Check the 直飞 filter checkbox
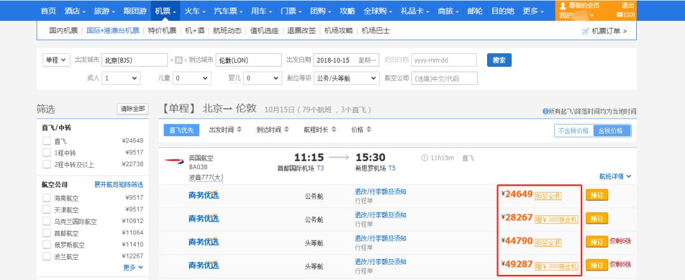Image resolution: width=685 pixels, height=280 pixels. point(46,141)
